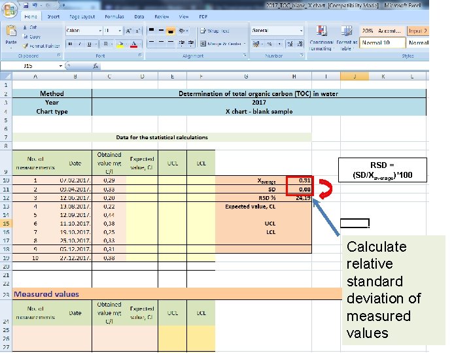Viewport: 471px width, 353px height.
Task: Activate the Format Painter
Action: (41, 46)
